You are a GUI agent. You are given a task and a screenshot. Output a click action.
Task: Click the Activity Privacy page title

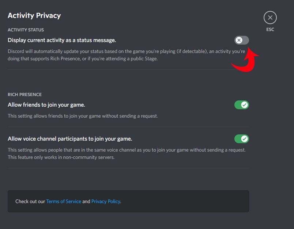[34, 15]
